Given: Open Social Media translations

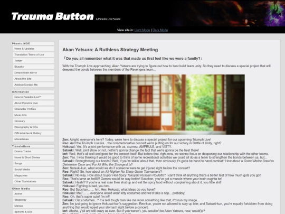Looking at the screenshot, I should click(33, 170).
